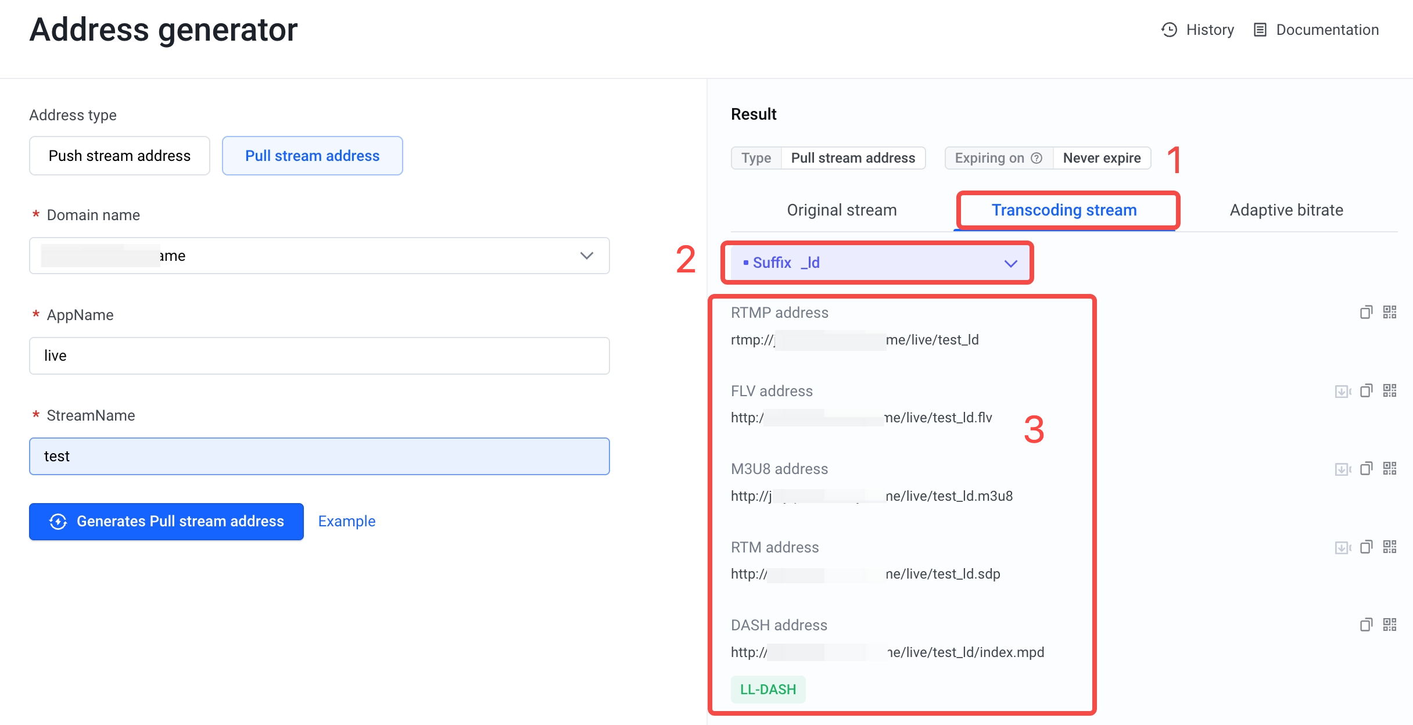This screenshot has width=1413, height=725.
Task: Show QR code for RTMP address
Action: pos(1390,313)
